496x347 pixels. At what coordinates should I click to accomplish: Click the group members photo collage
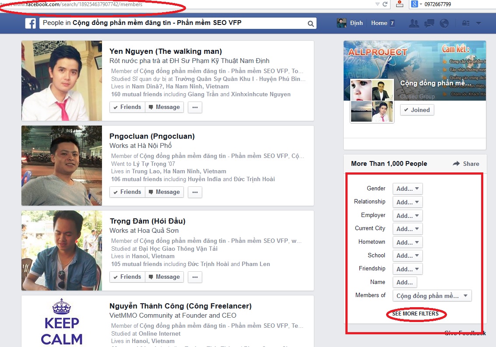[x=372, y=101]
